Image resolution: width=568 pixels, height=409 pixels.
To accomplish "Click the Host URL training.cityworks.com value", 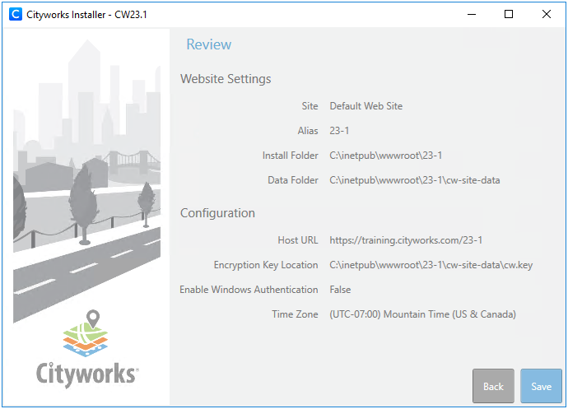I will click(405, 240).
